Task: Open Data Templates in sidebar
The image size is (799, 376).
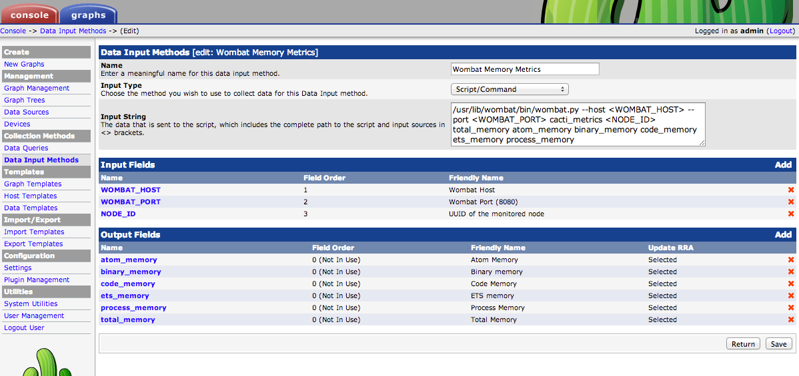Action: pyautogui.click(x=31, y=208)
